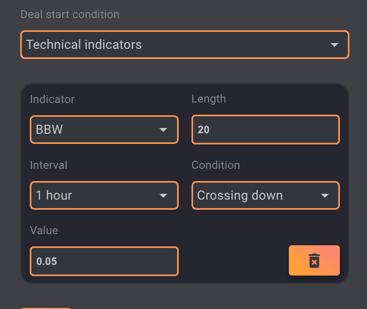
Task: Click empty area left of the trash button
Action: click(234, 261)
